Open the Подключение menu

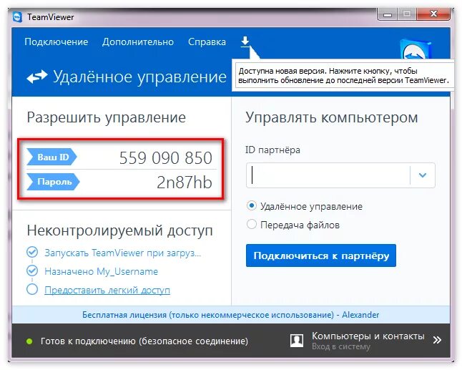[x=56, y=42]
